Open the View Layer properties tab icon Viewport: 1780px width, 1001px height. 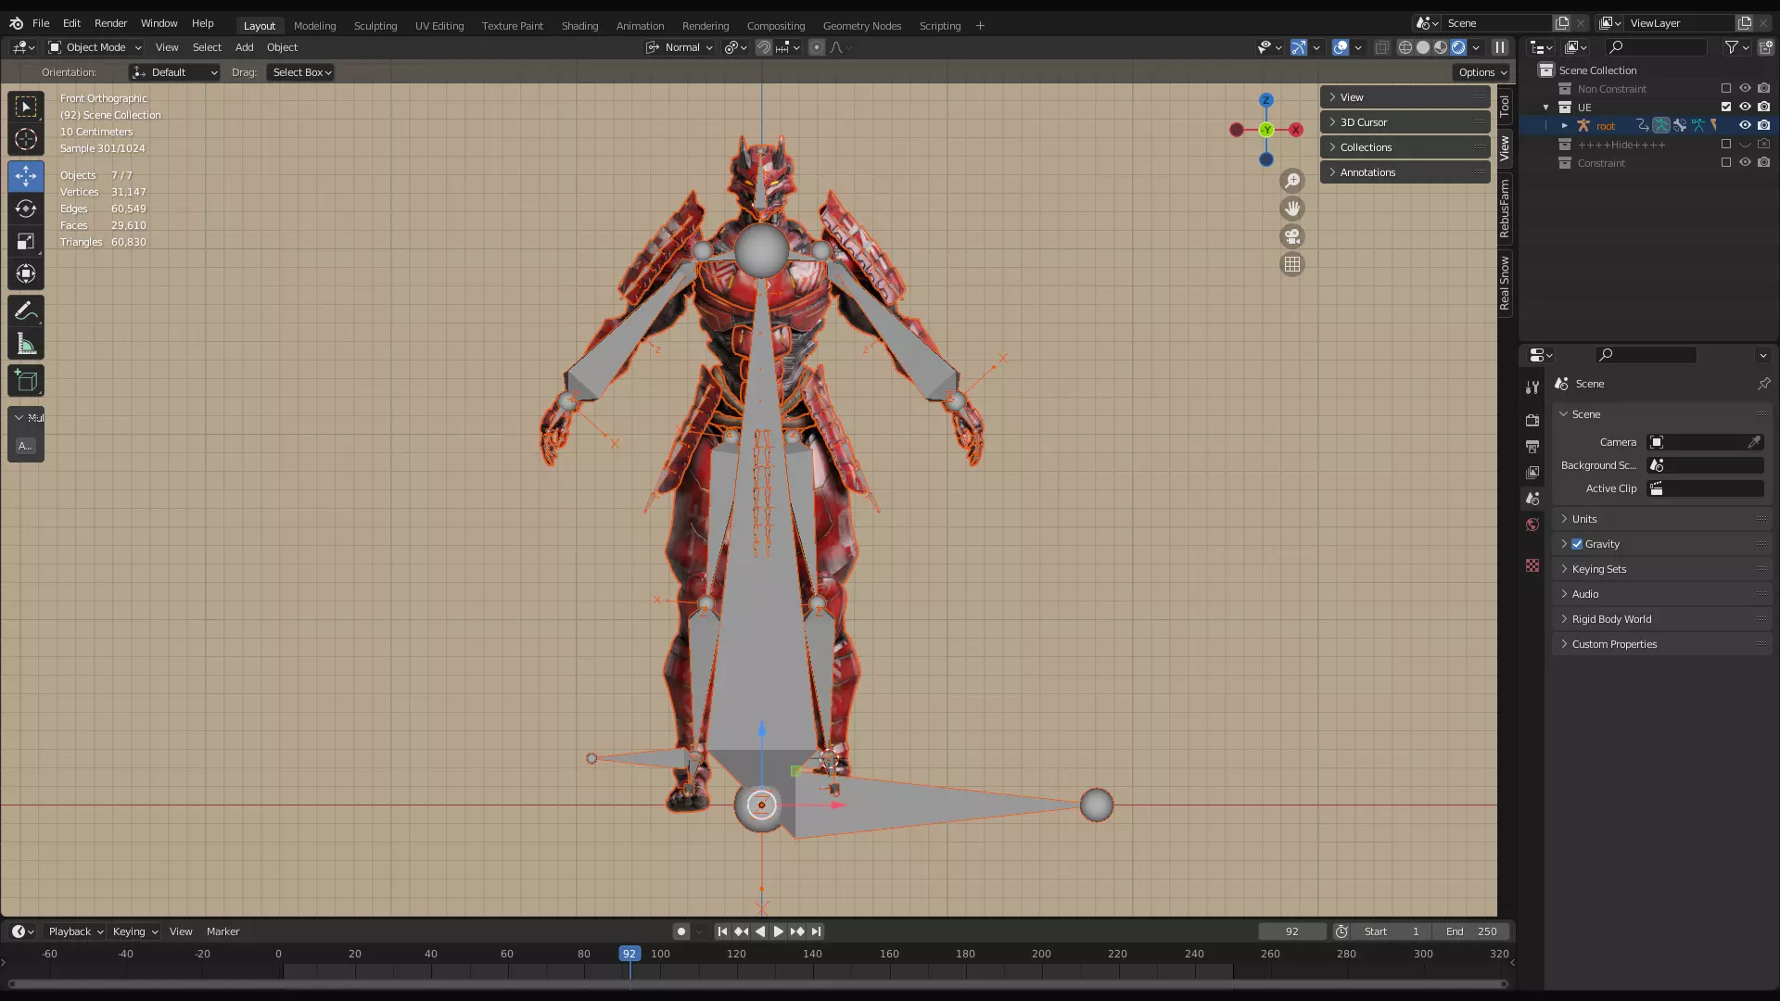[1532, 473]
